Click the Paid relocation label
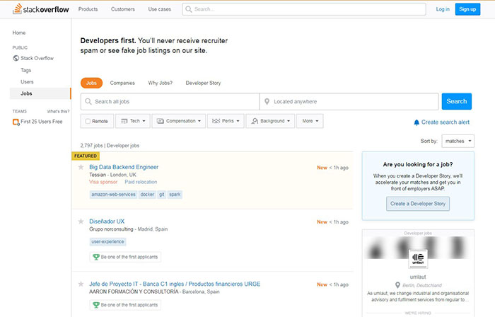 click(x=141, y=182)
